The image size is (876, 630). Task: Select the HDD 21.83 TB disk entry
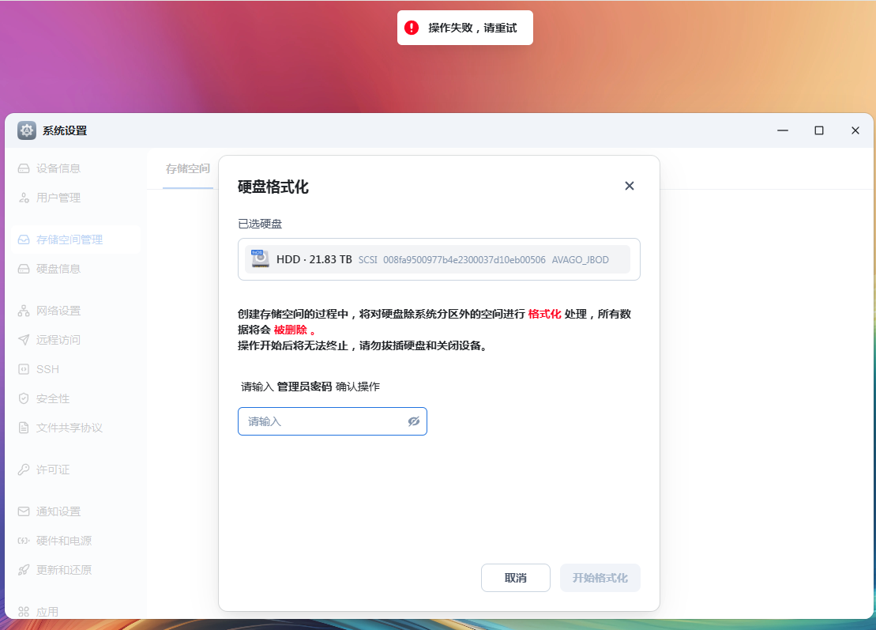click(438, 258)
